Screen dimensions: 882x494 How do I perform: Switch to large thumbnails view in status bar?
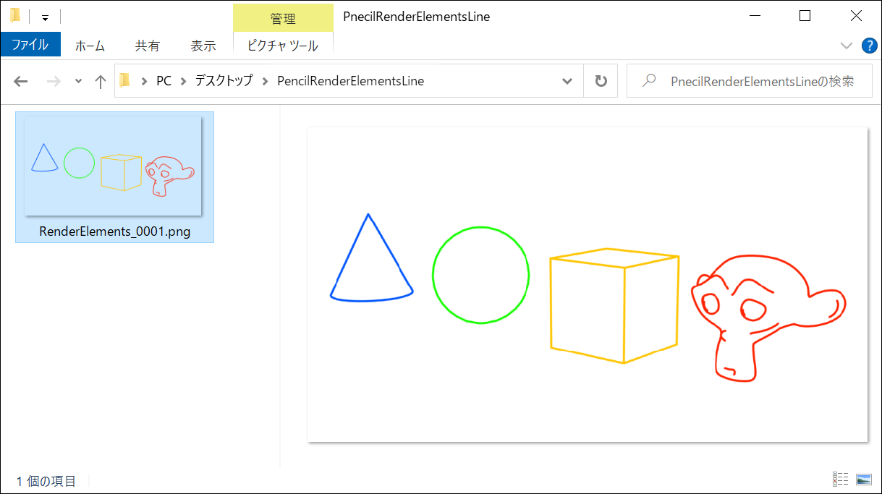863,479
